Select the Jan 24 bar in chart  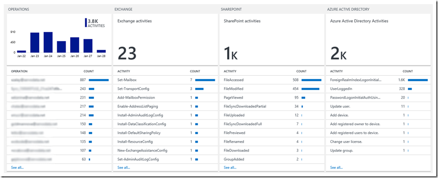point(48,42)
